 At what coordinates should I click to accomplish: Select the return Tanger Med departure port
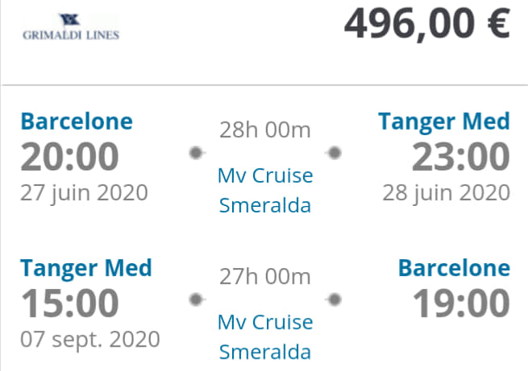(x=86, y=269)
